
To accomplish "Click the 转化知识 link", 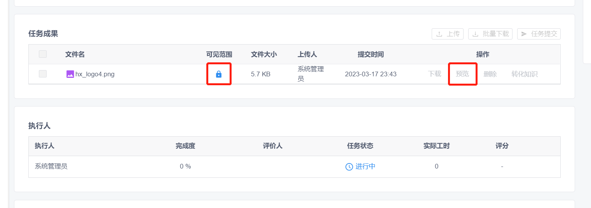I will coord(525,74).
